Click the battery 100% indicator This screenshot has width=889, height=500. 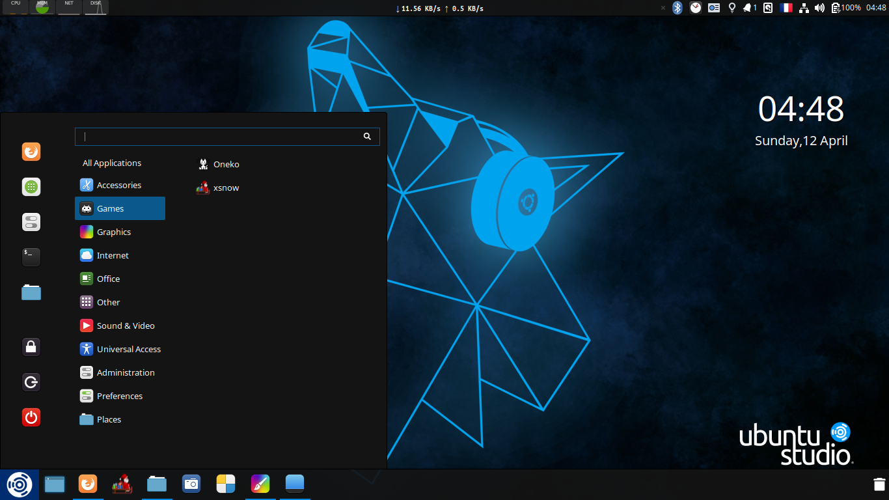(x=845, y=8)
